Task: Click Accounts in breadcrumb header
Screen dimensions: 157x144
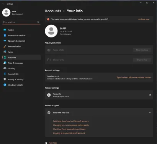Action: 53,11
